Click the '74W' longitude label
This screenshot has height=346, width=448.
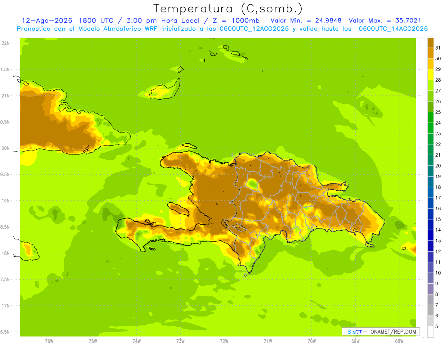click(x=137, y=341)
